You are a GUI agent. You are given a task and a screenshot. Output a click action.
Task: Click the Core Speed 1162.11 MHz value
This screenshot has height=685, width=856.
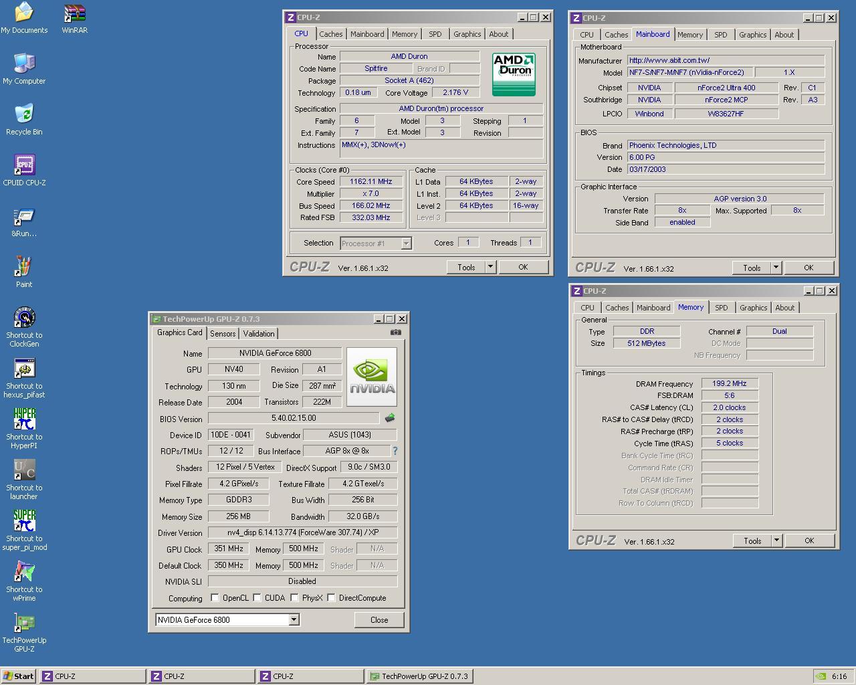click(371, 181)
